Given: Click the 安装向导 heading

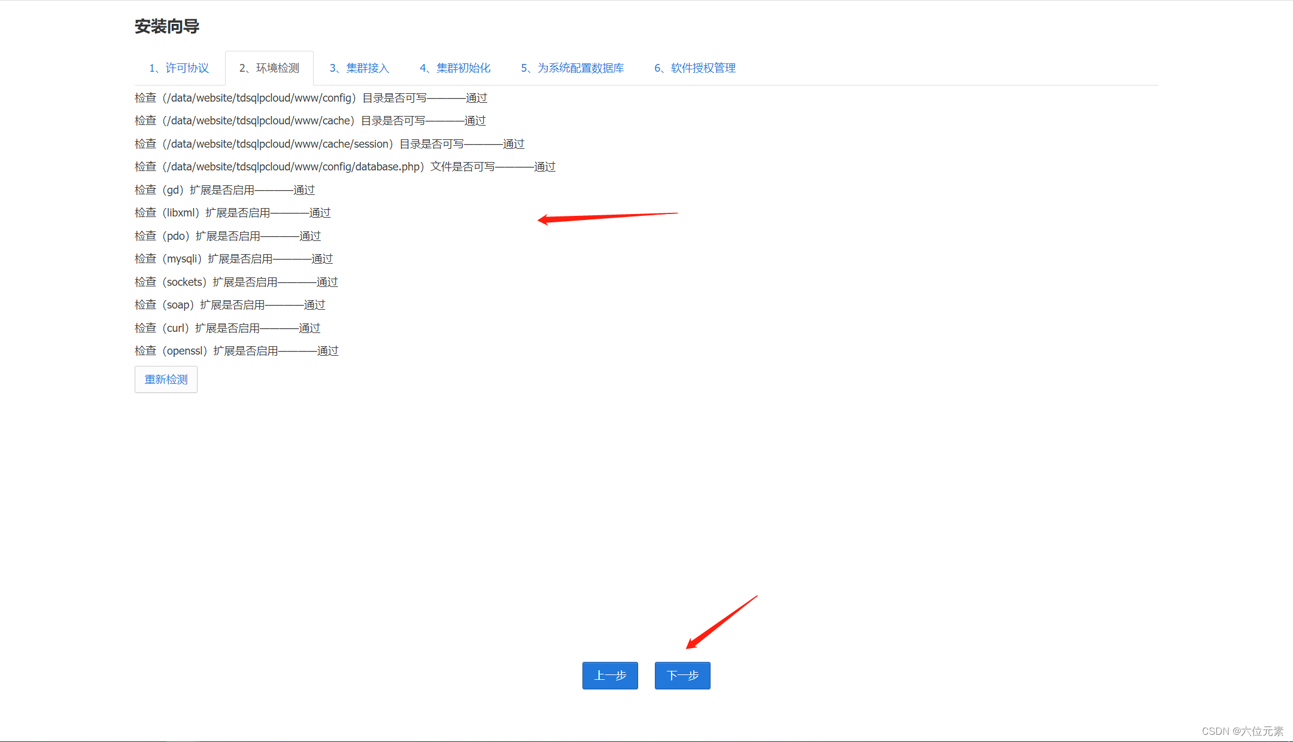Looking at the screenshot, I should pos(167,26).
